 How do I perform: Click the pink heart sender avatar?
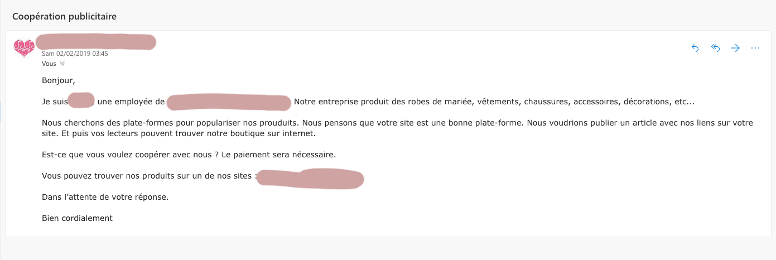coord(24,48)
